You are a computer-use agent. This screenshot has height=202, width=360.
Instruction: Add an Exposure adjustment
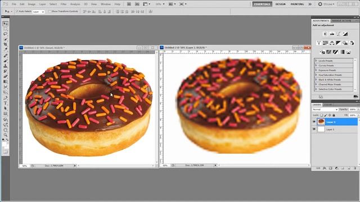(345, 34)
